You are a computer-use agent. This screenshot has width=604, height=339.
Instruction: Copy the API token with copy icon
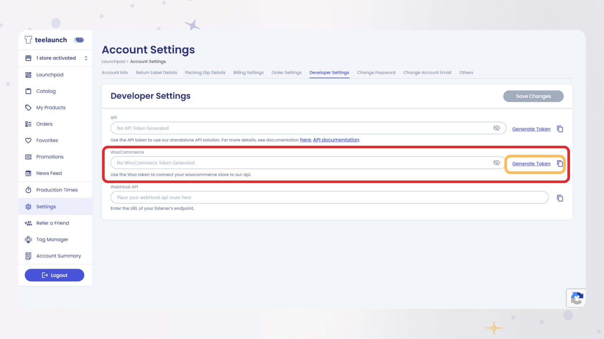click(x=560, y=129)
